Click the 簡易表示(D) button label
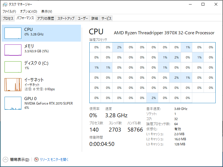The height and width of the screenshot is (167, 223). [x=19, y=159]
